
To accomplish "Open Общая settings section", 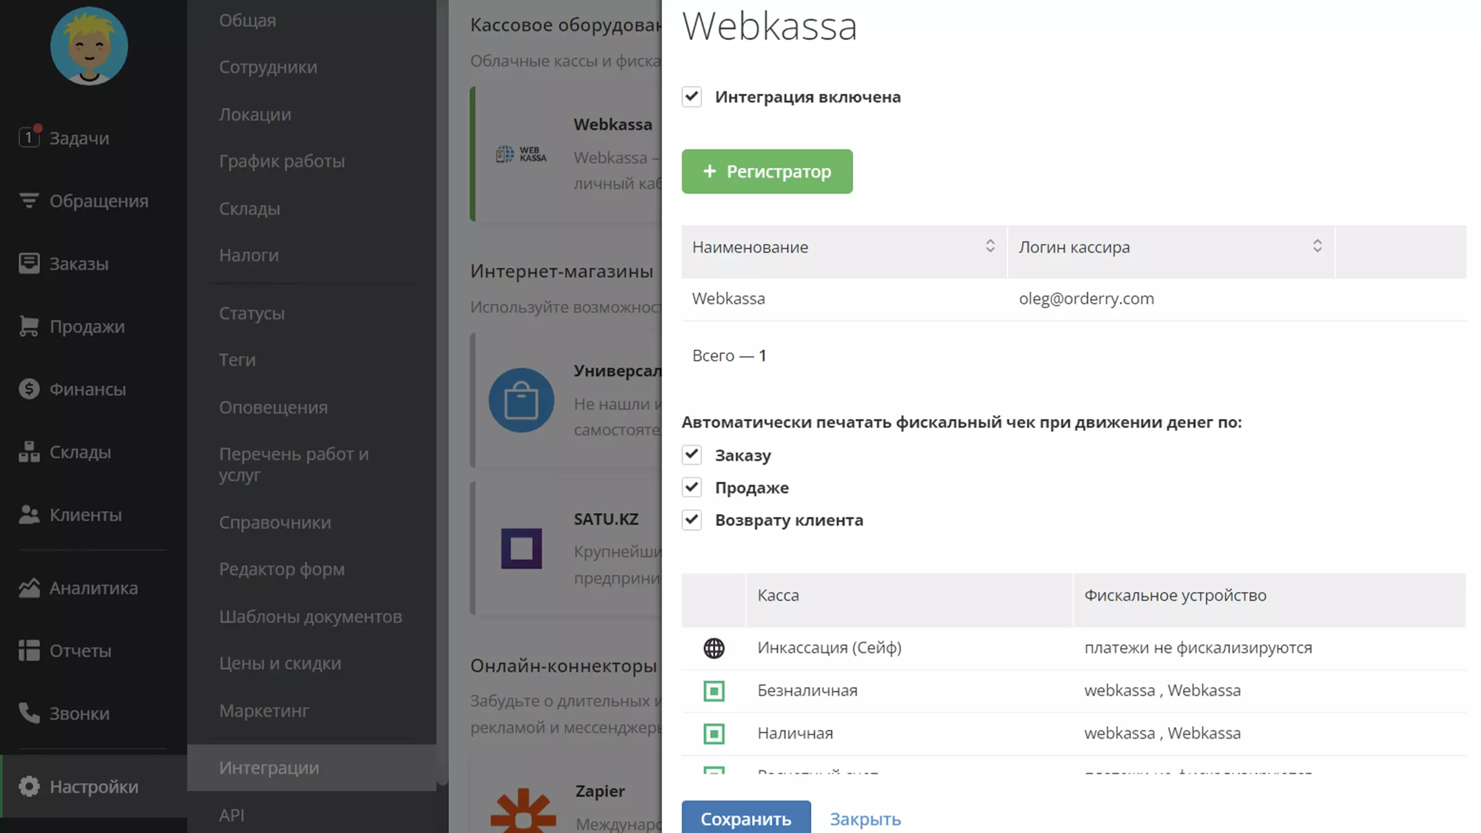I will coord(248,20).
